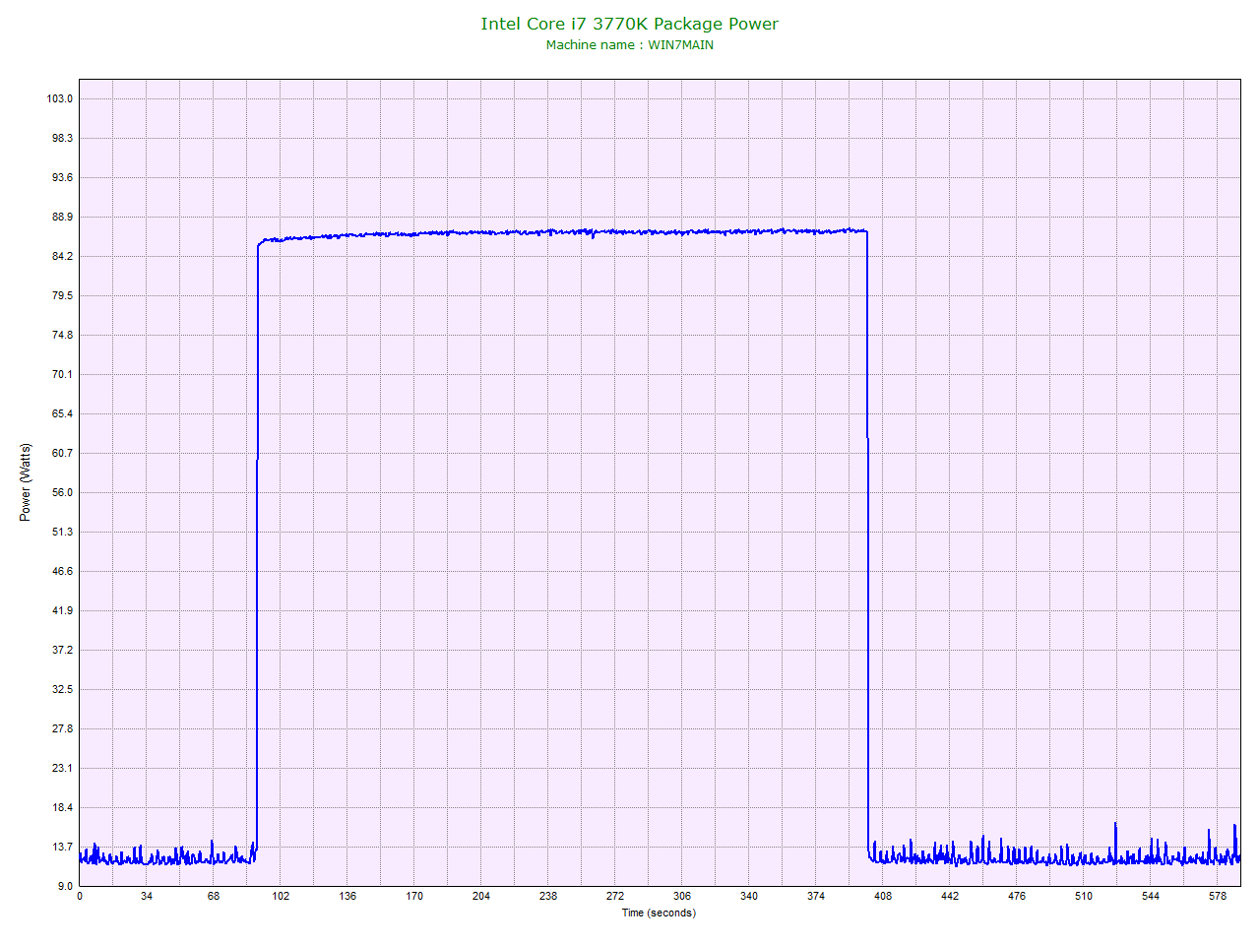1260x945 pixels.
Task: Click the 'Machine name : WIN7MAIN' subtitle
Action: click(x=630, y=44)
